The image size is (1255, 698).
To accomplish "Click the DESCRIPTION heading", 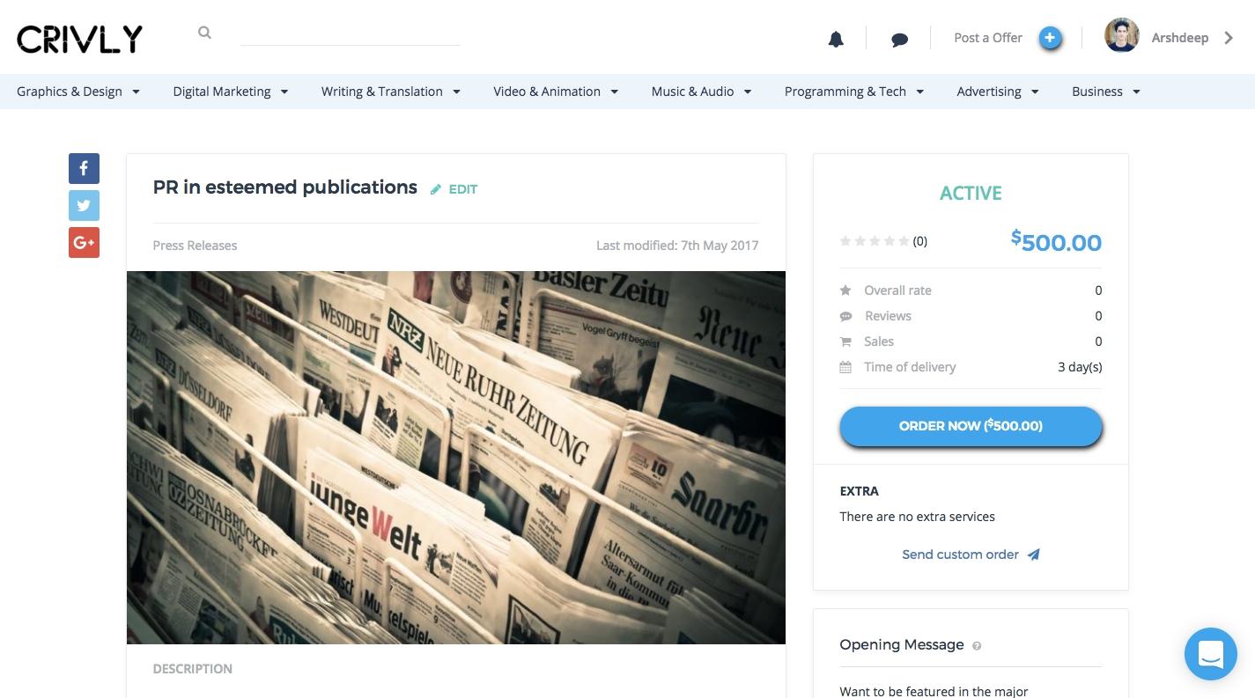I will 193,669.
